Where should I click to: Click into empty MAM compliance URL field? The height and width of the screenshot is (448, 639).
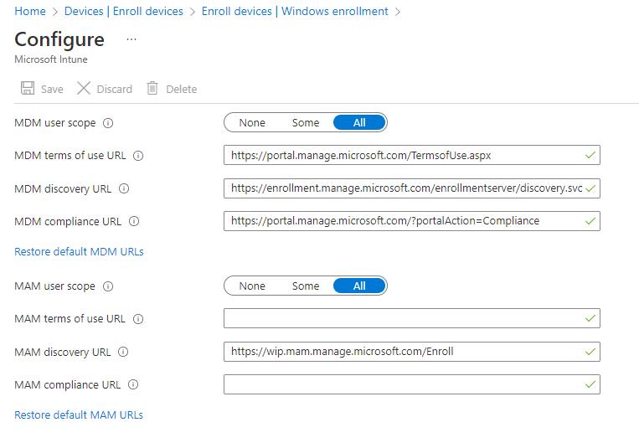(x=411, y=384)
